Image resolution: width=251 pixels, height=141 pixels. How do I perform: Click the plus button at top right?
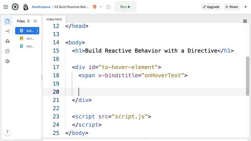(x=245, y=7)
